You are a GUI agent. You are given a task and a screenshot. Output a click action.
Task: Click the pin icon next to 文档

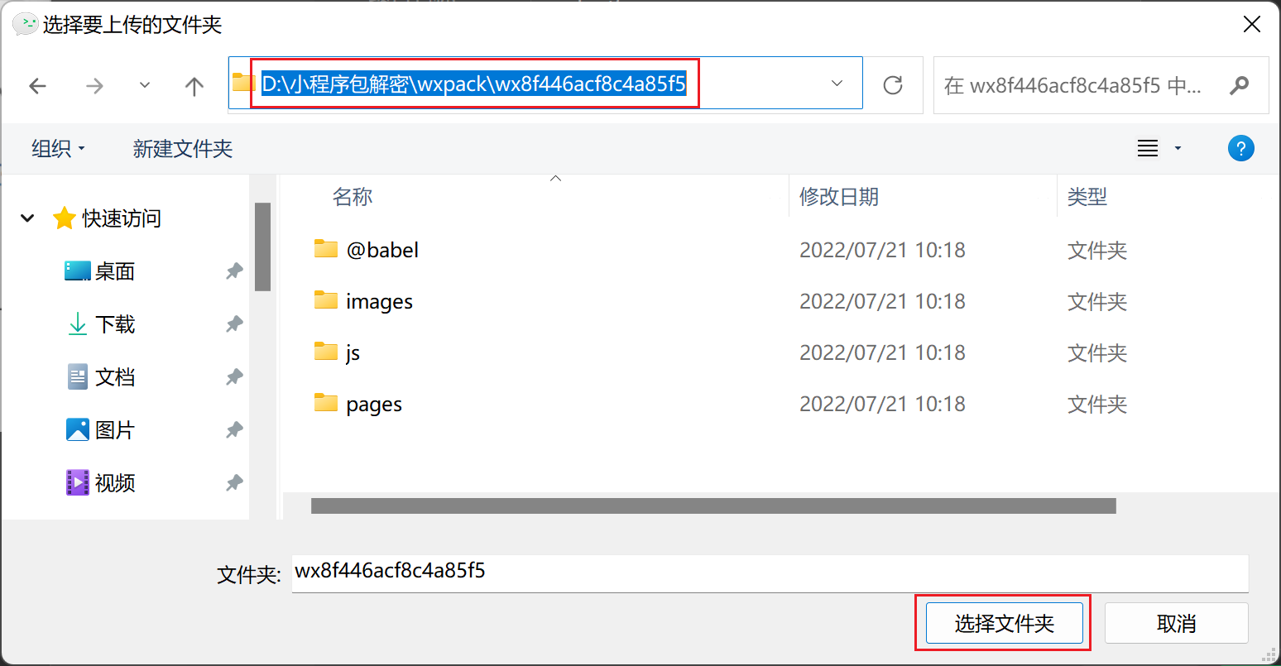235,377
